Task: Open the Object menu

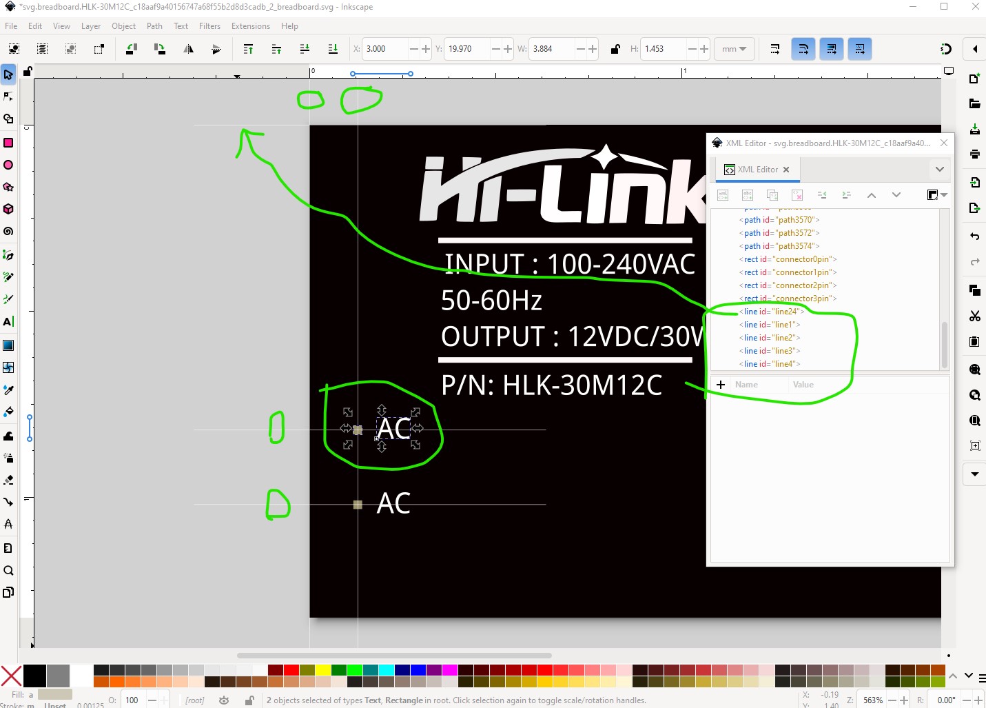Action: click(123, 26)
